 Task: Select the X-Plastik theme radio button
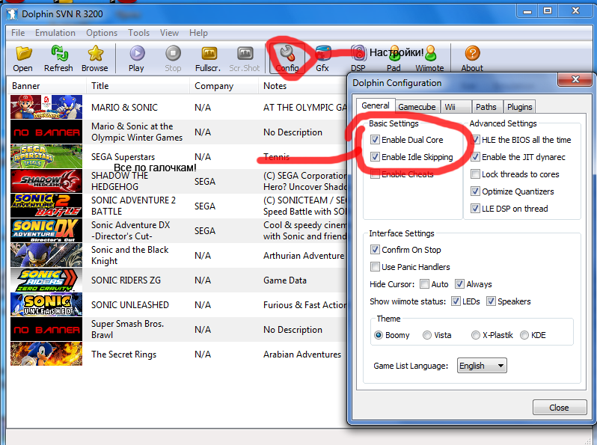click(x=476, y=335)
